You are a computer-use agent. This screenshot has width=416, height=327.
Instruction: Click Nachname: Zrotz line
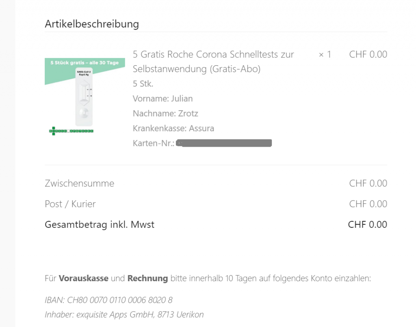tap(165, 113)
